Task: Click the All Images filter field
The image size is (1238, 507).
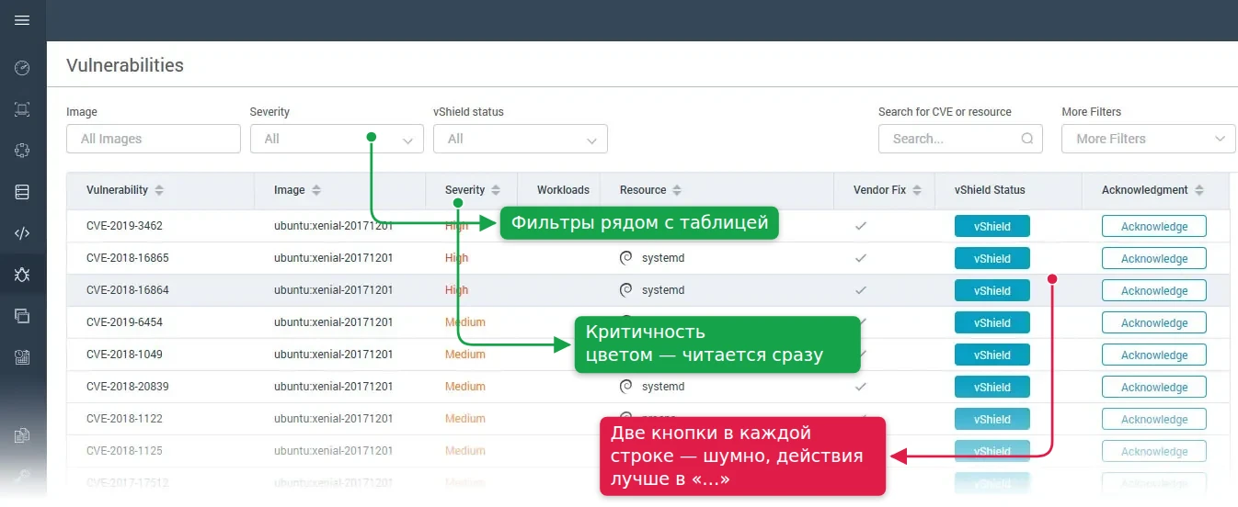Action: (x=154, y=139)
